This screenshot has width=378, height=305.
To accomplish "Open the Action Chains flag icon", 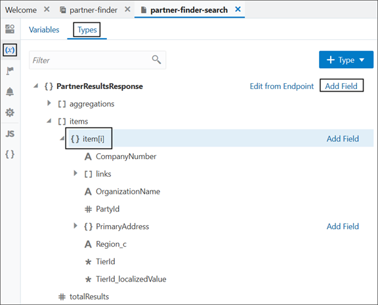I will (x=10, y=71).
